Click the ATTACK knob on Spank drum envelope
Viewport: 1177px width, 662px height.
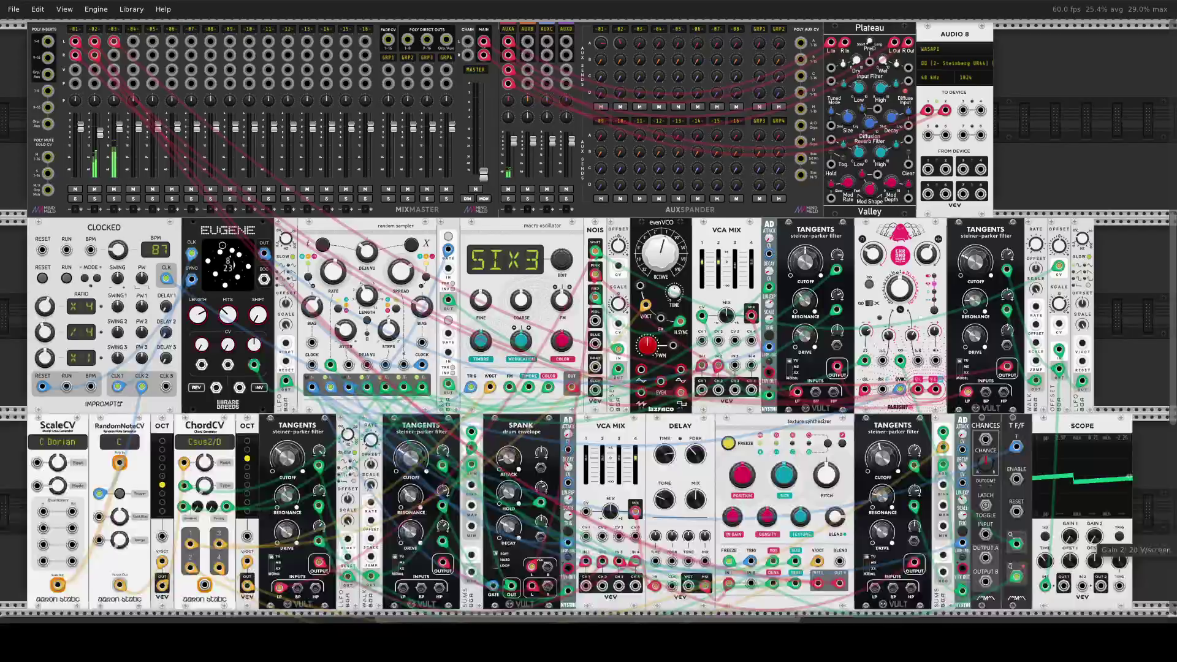508,458
